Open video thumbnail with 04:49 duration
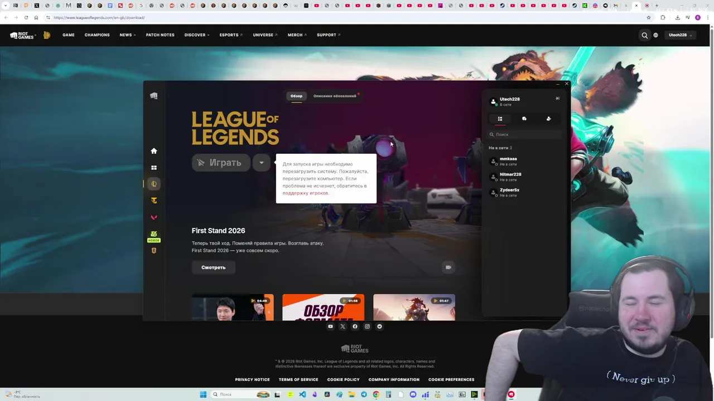Image resolution: width=714 pixels, height=401 pixels. coord(233,307)
